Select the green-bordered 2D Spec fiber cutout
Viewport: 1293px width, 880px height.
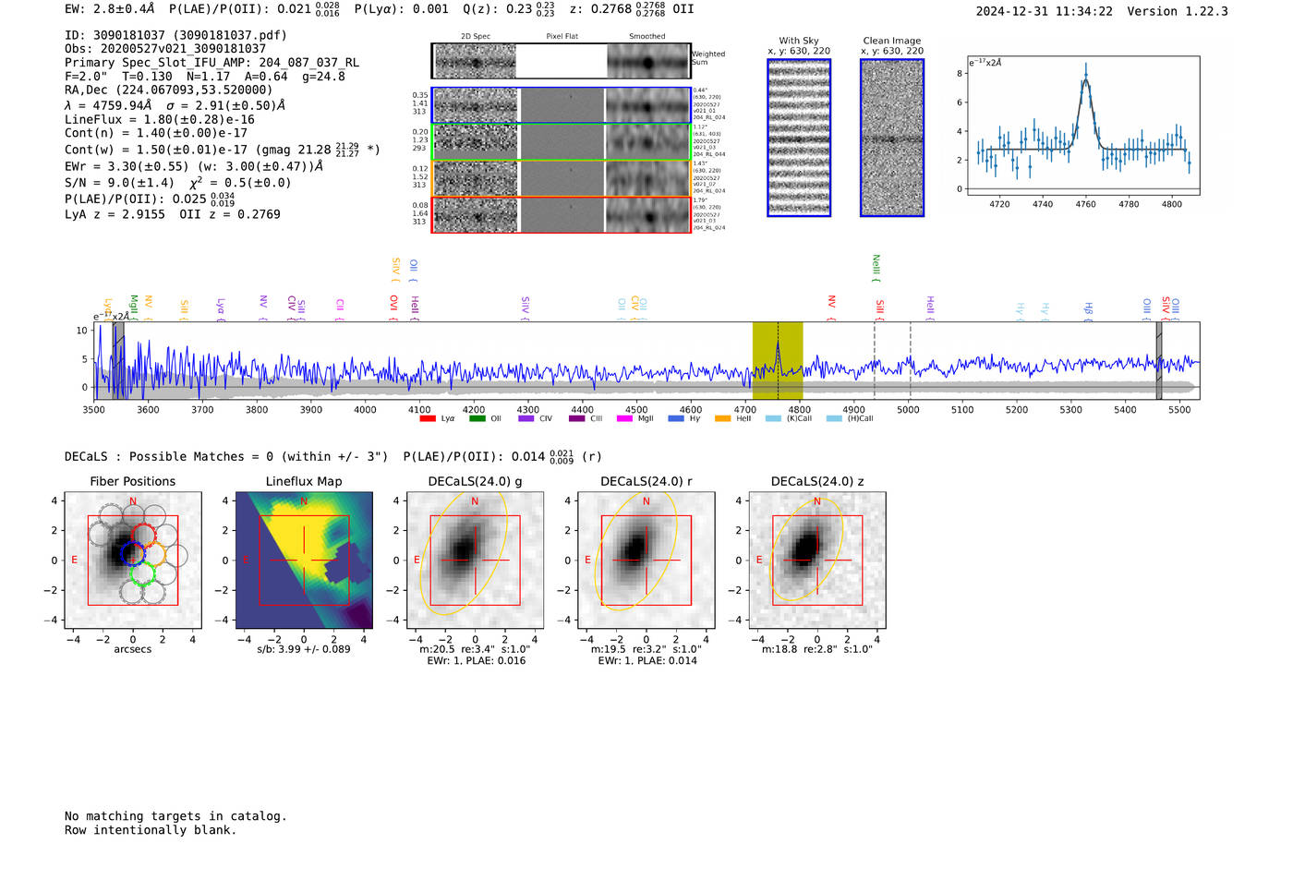pyautogui.click(x=475, y=141)
